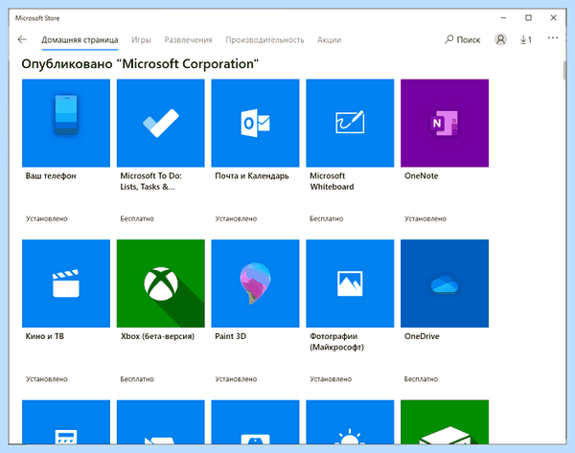Open the Фотографии (Майкрософт) app tile

[350, 283]
